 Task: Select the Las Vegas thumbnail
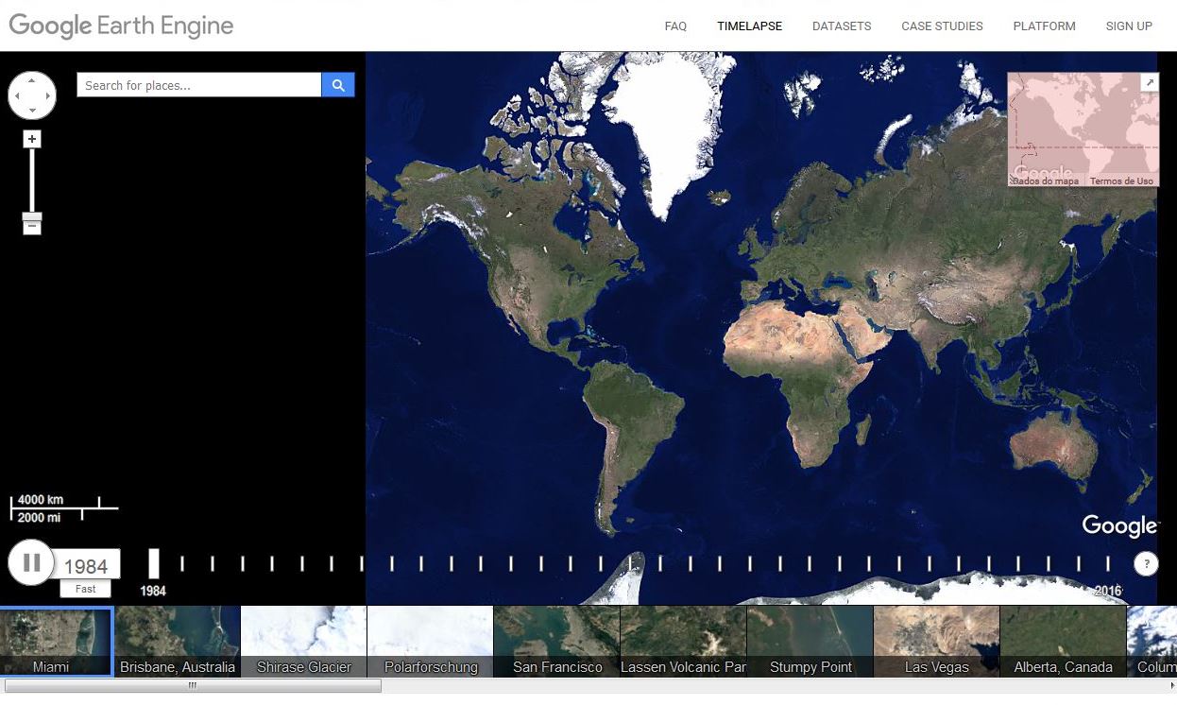pyautogui.click(x=936, y=641)
